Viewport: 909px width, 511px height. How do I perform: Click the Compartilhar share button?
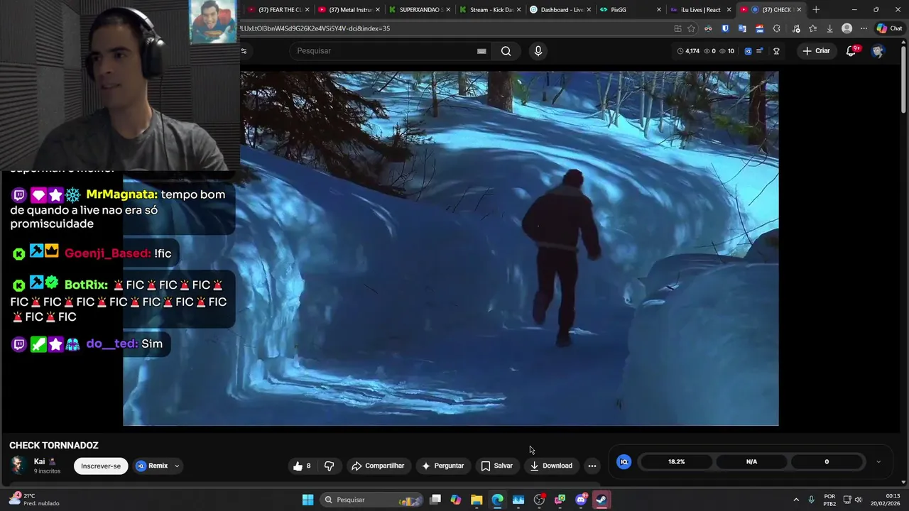(x=377, y=466)
